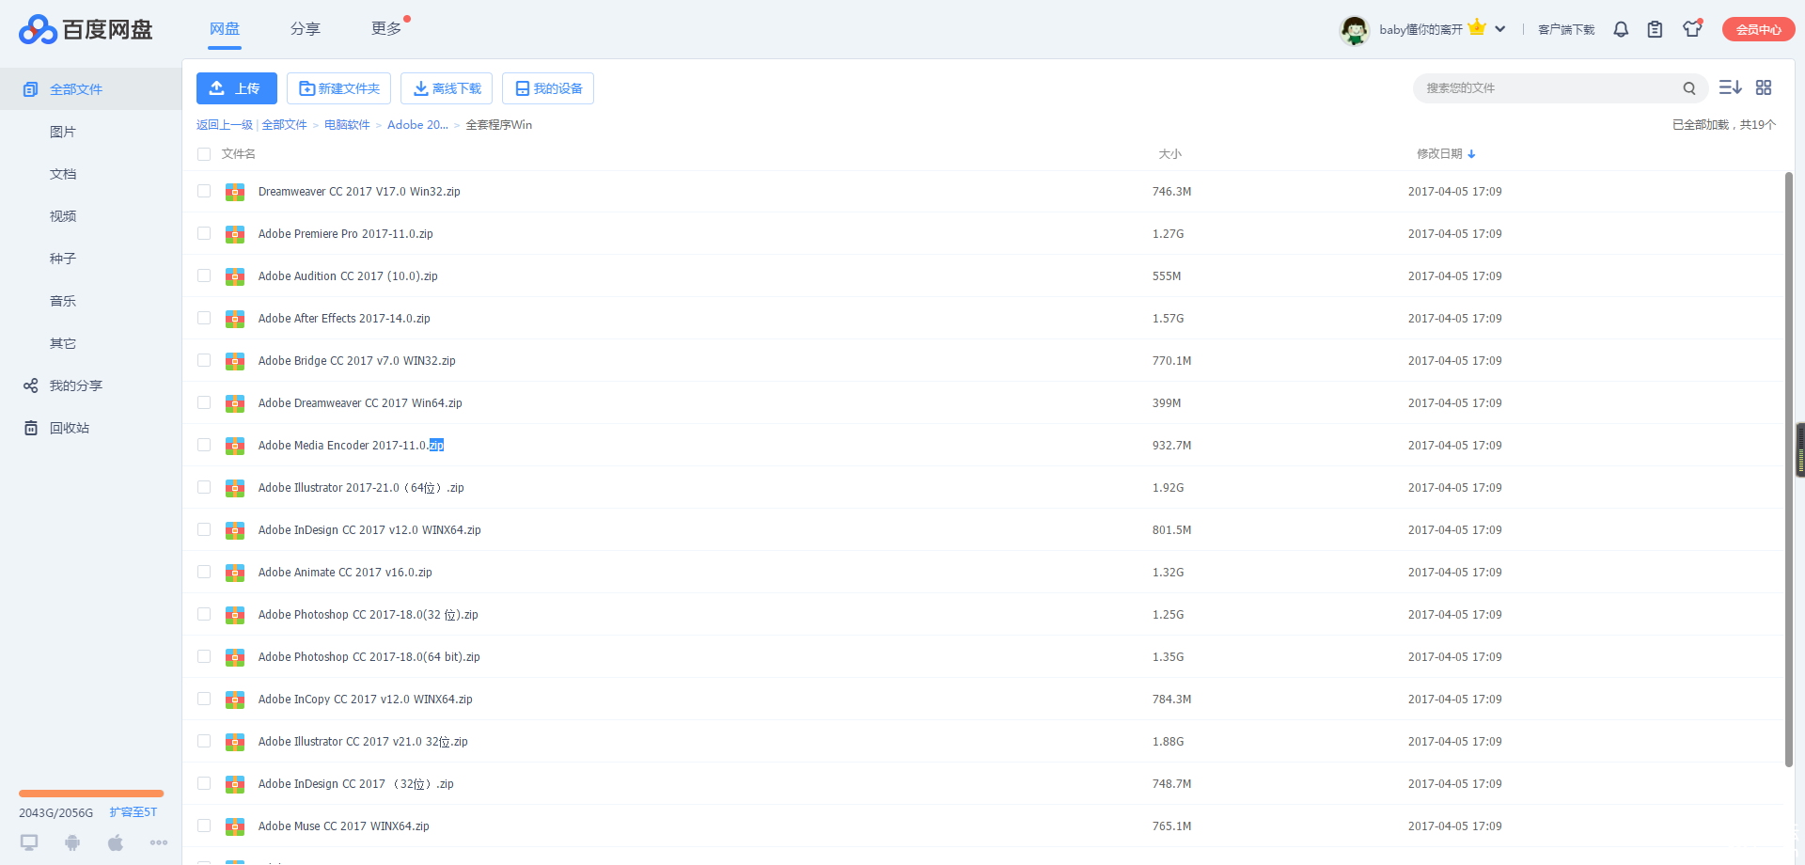Click the 客户端下载 link
The image size is (1805, 865).
(x=1566, y=30)
